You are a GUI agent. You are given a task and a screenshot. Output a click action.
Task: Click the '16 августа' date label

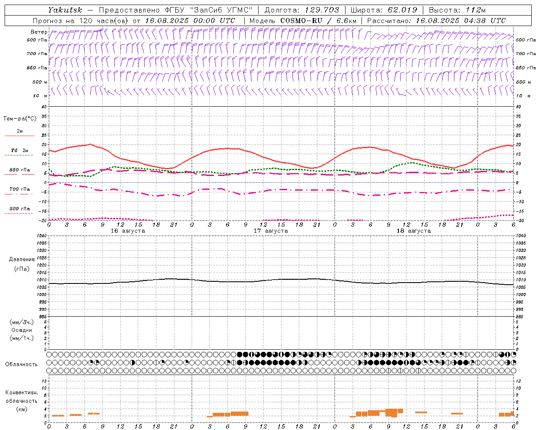click(128, 231)
